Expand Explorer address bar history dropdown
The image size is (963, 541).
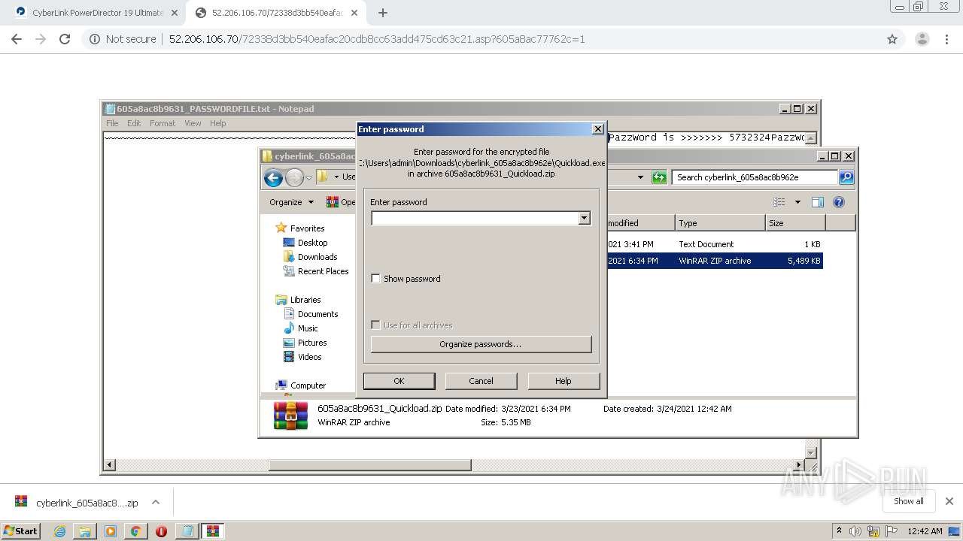click(640, 177)
